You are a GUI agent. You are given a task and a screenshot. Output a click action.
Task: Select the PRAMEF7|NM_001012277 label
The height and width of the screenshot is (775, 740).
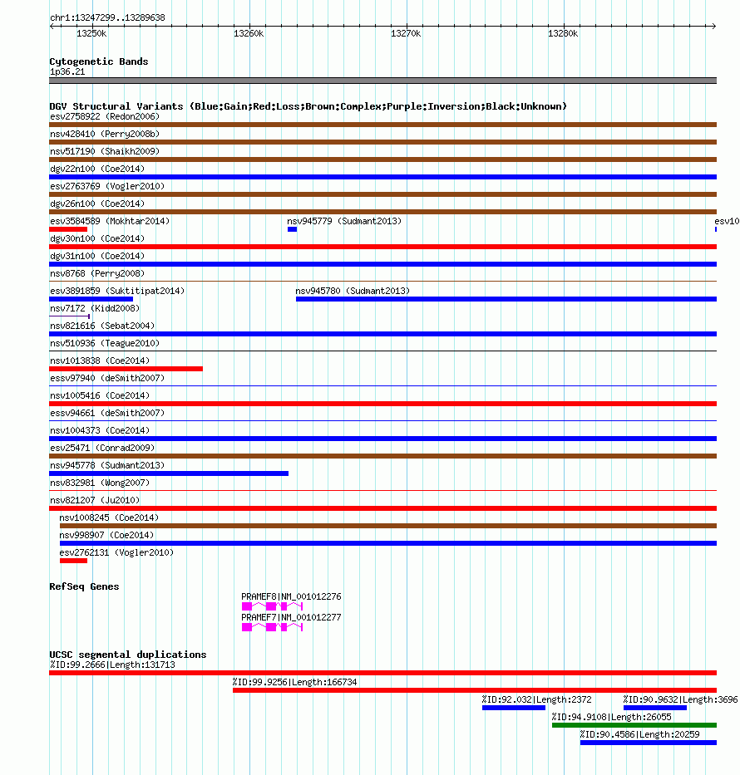click(x=291, y=617)
